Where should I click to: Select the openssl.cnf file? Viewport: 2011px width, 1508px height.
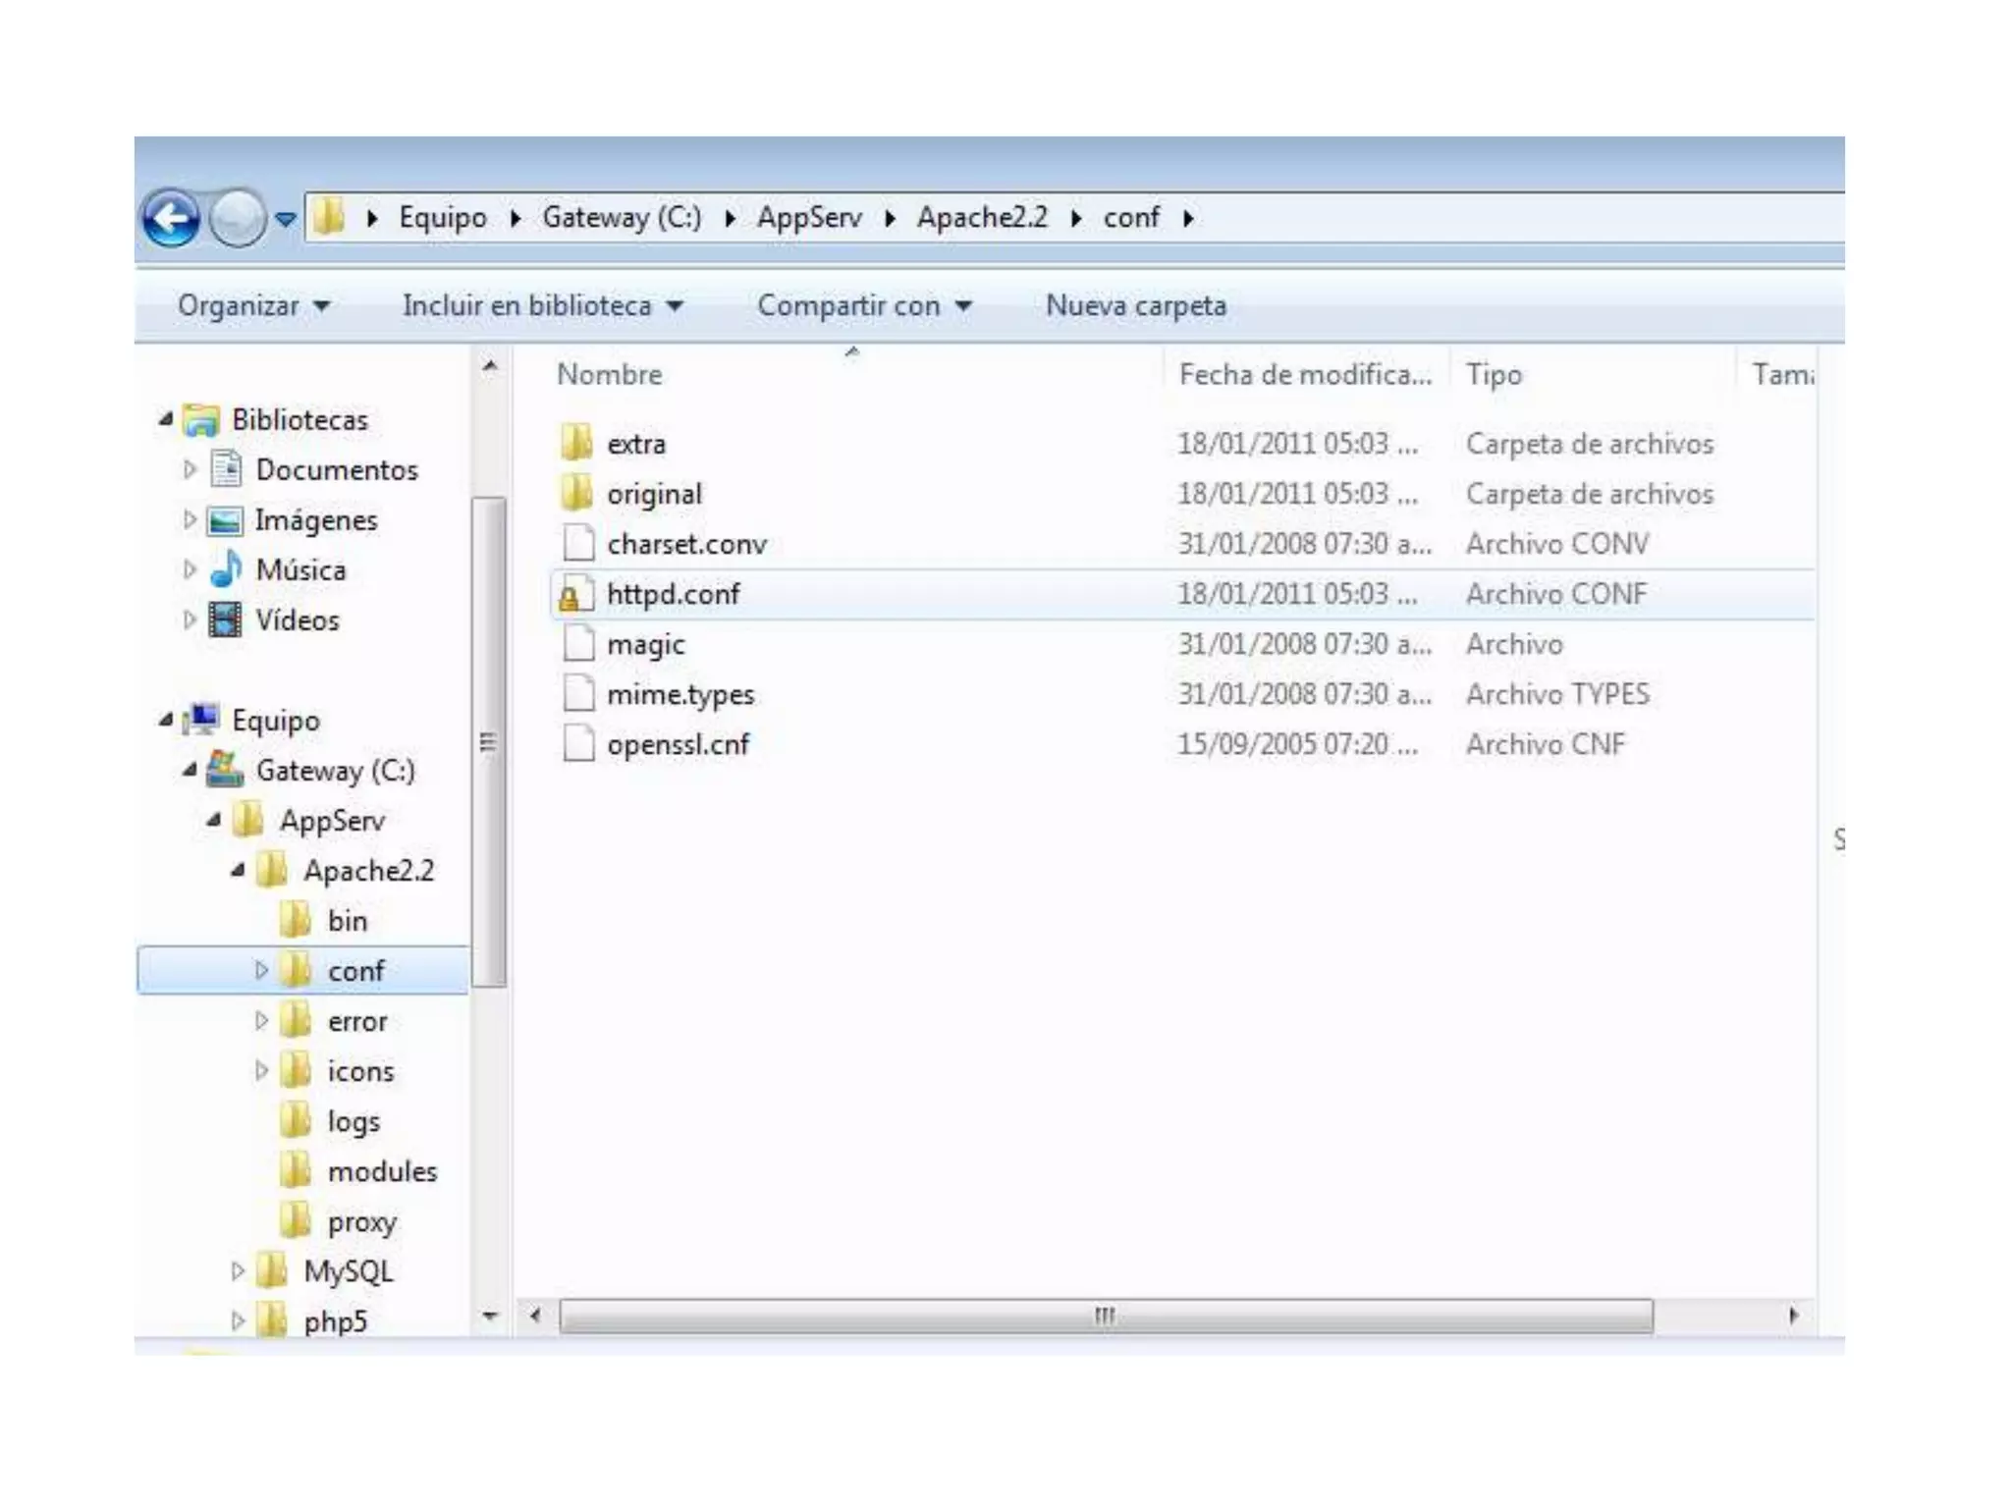tap(678, 744)
